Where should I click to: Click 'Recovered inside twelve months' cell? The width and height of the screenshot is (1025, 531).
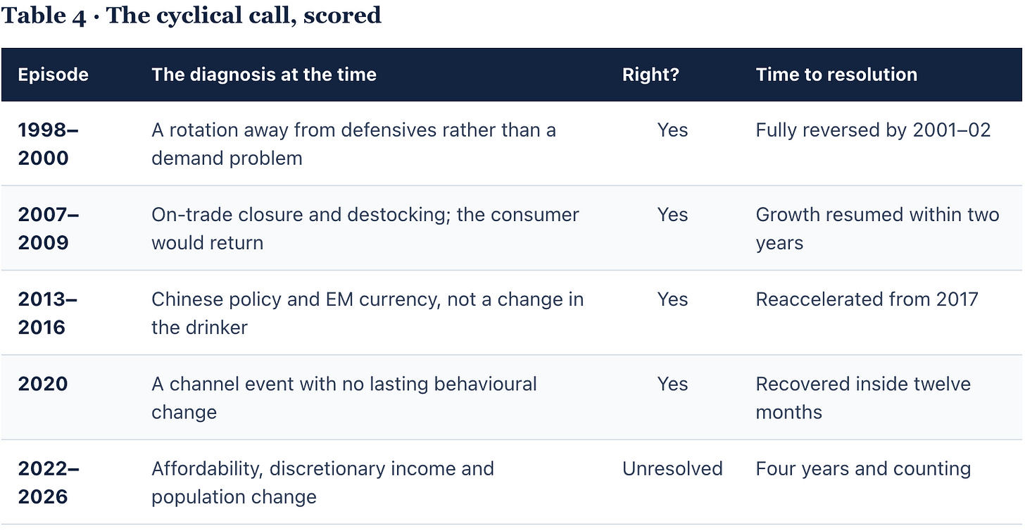[x=863, y=397]
